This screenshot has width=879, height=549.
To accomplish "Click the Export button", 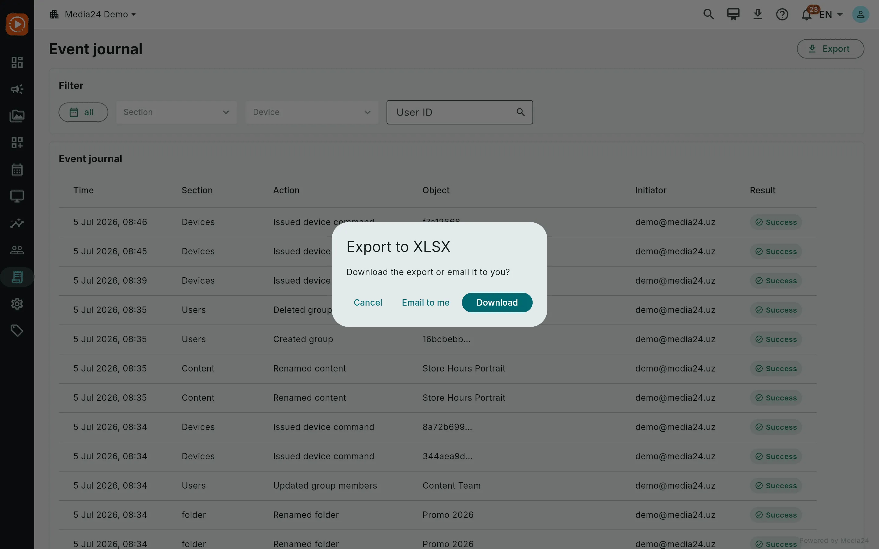I will 830,49.
